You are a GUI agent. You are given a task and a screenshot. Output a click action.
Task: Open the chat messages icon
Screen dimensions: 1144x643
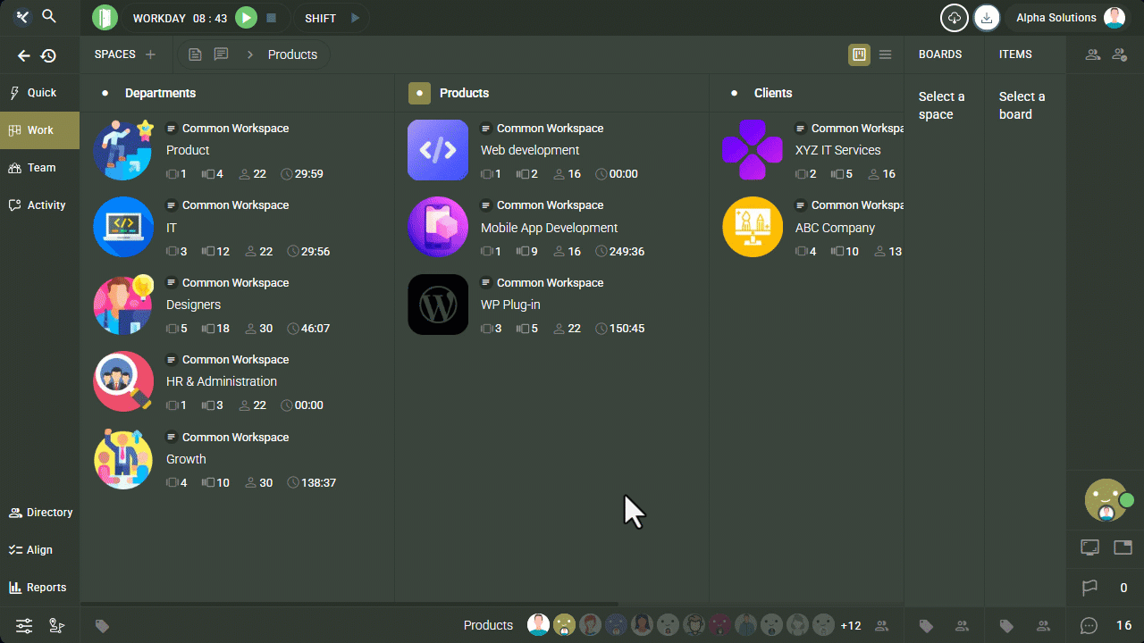pos(1089,625)
